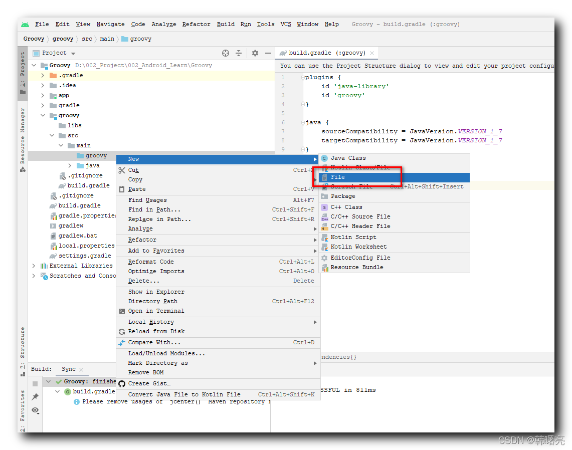This screenshot has height=450, width=572.
Task: Expand the .gradle folder
Action: click(x=43, y=76)
